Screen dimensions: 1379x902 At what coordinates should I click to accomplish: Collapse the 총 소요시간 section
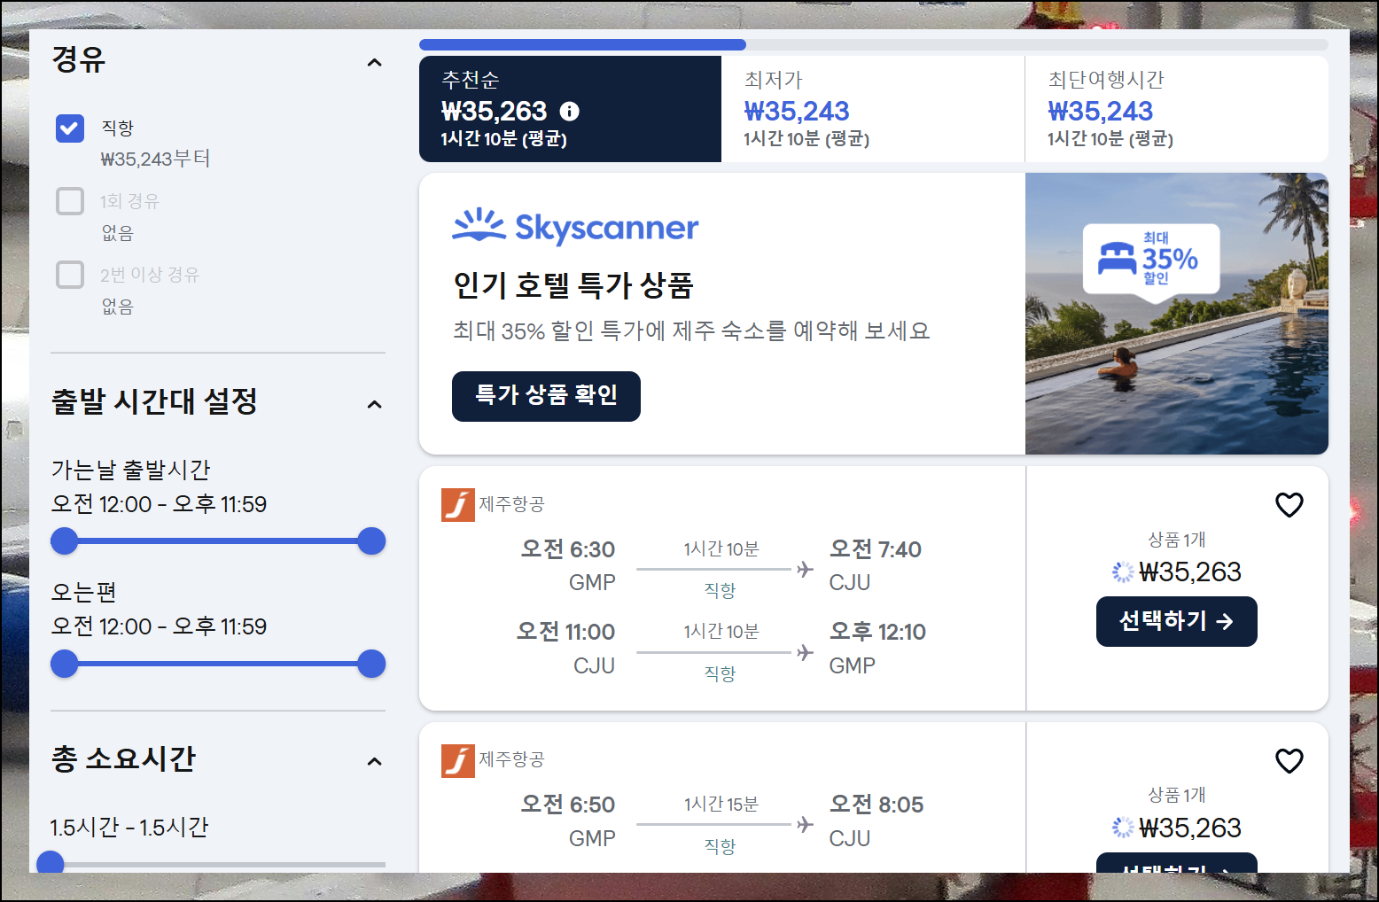tap(375, 761)
